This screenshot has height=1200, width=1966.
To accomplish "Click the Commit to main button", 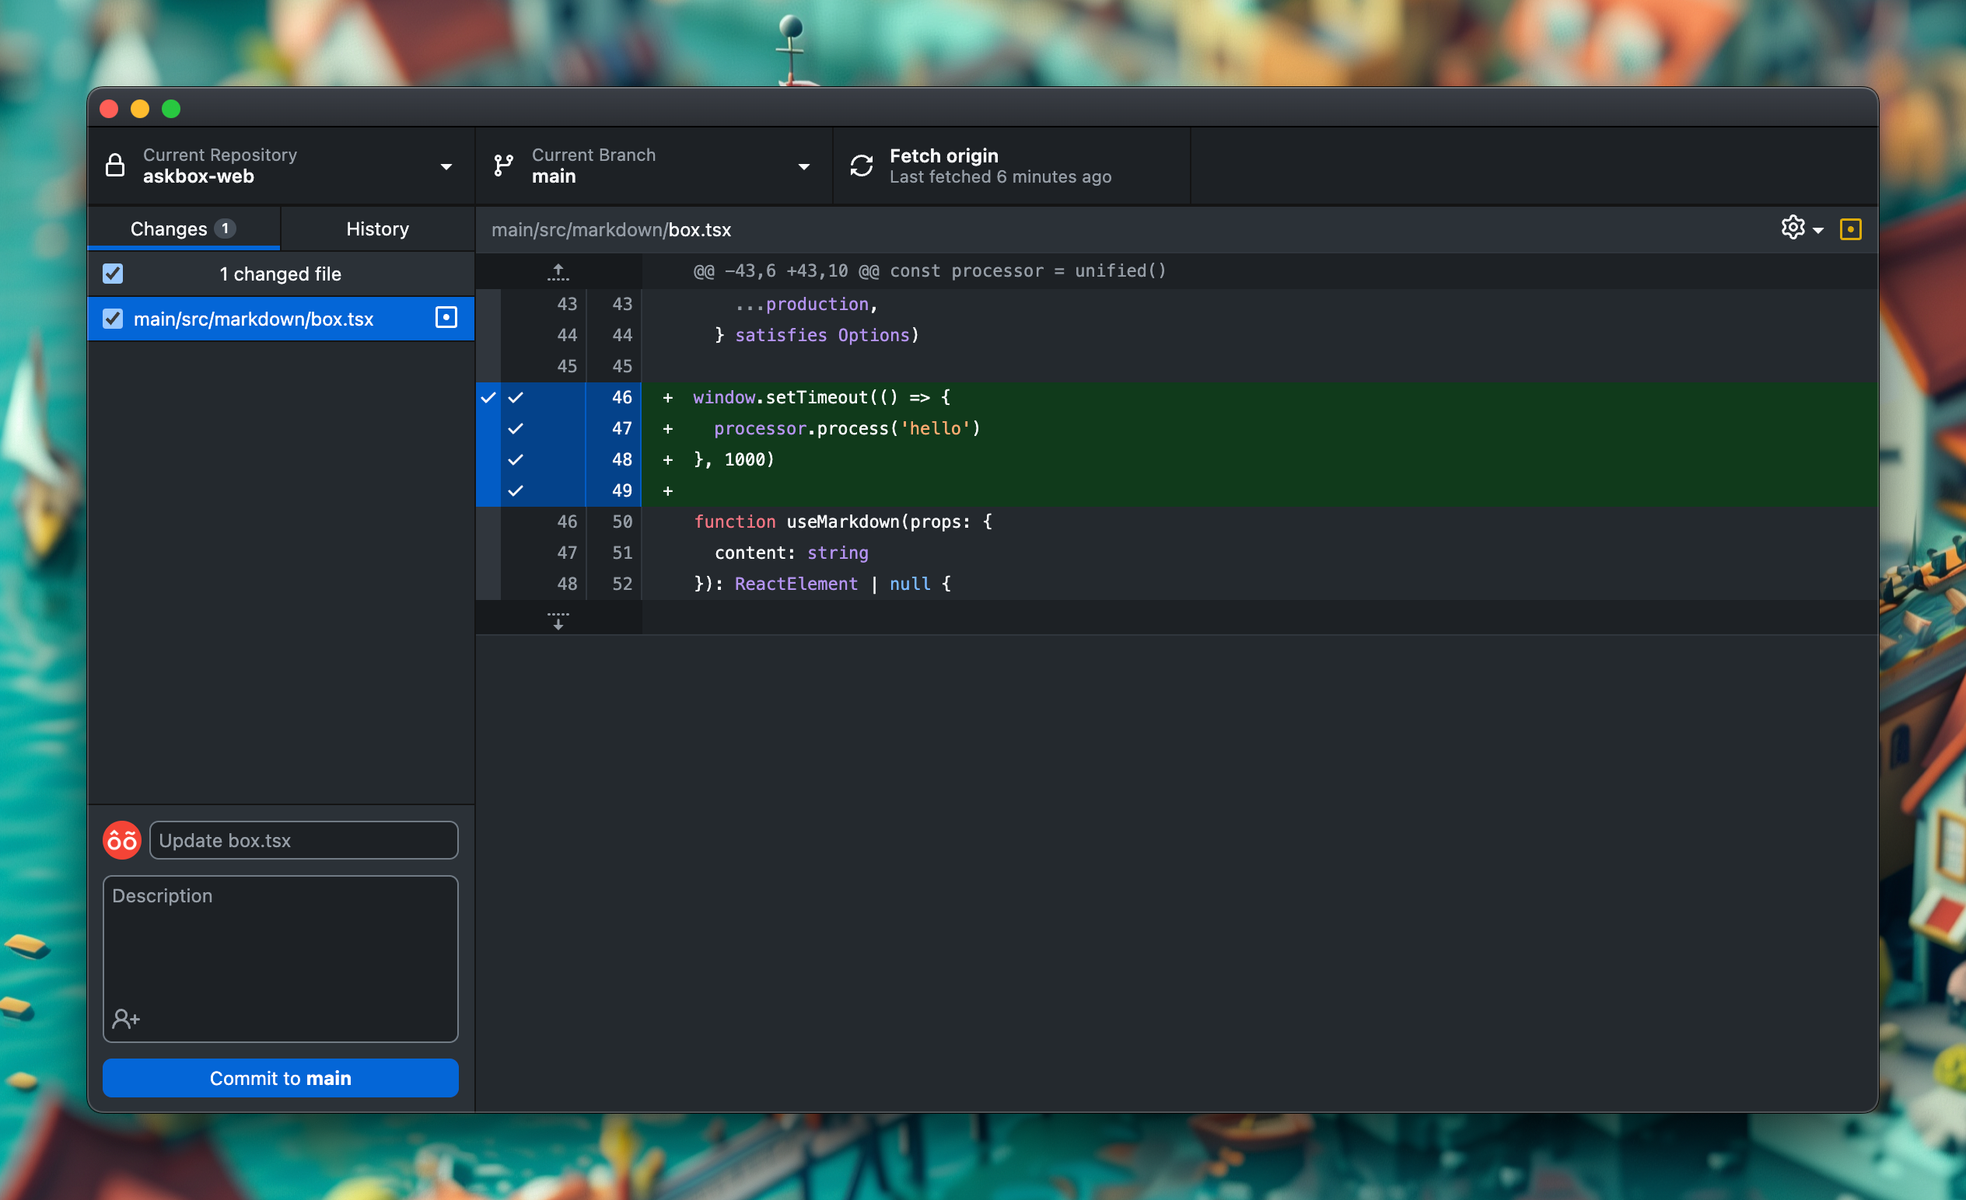I will [x=281, y=1078].
